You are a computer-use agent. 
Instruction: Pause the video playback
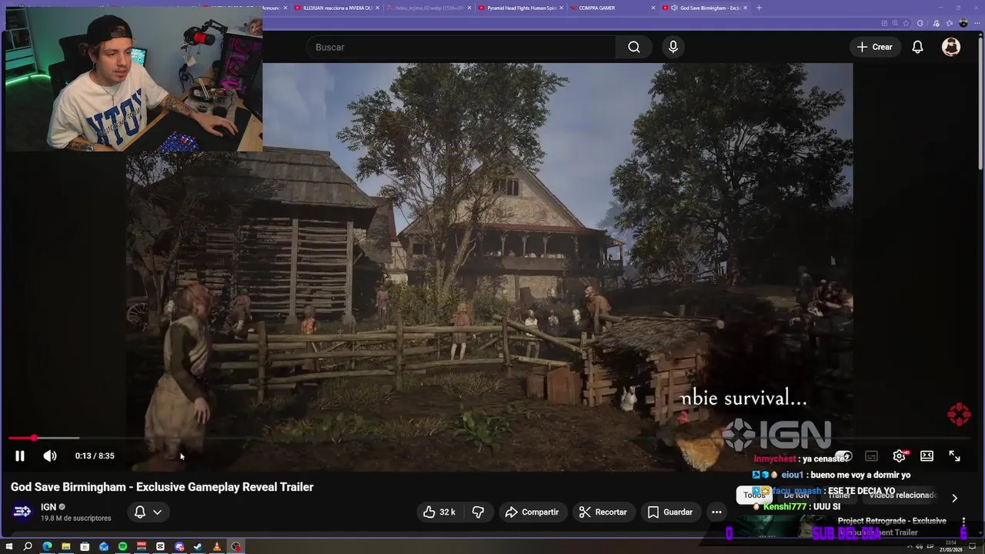pos(20,456)
